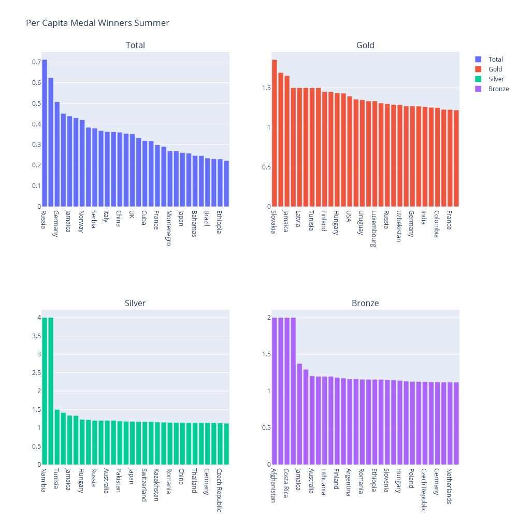Click the 'Per Capita Medal Winners Summer' title
The width and height of the screenshot is (518, 518).
pos(97,23)
